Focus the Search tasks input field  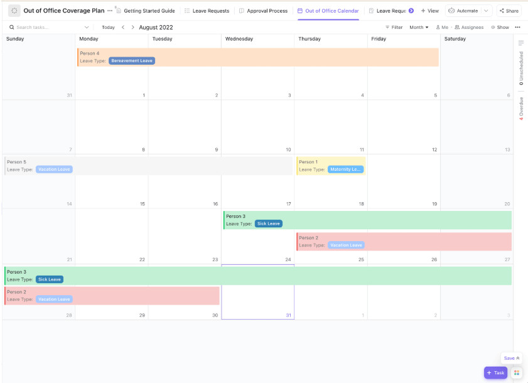(x=49, y=27)
